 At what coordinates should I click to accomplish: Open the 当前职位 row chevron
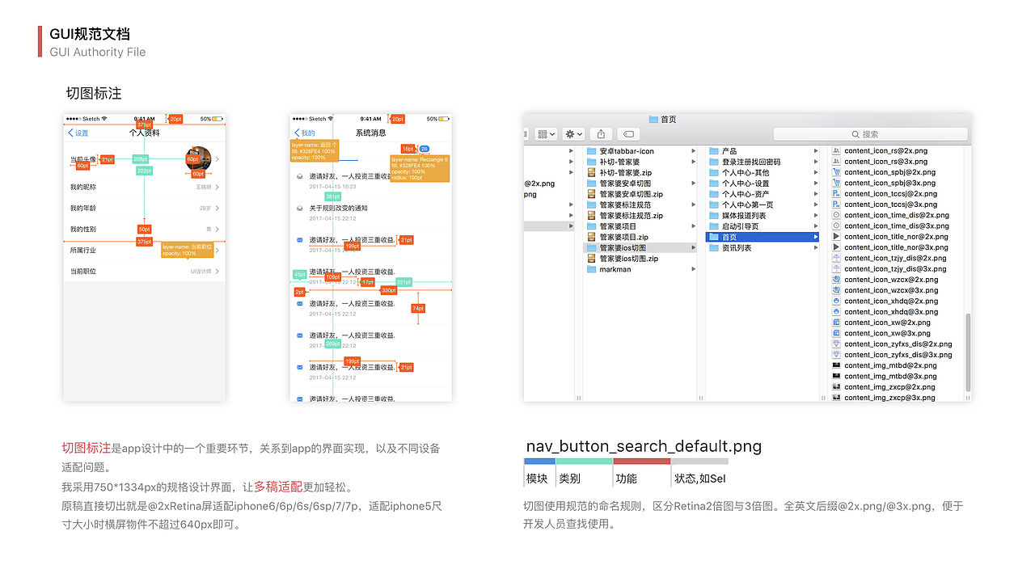(218, 272)
